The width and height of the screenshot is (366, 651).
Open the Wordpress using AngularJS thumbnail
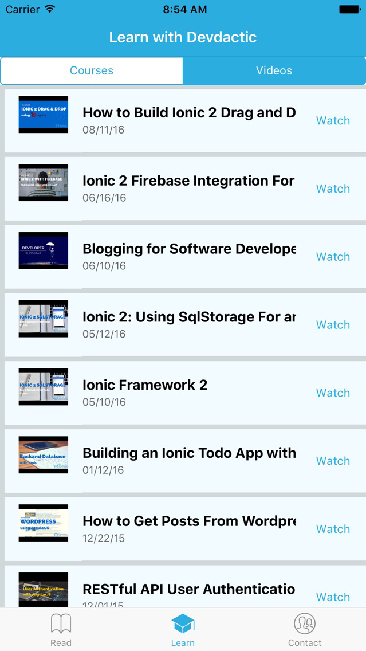pos(43,523)
